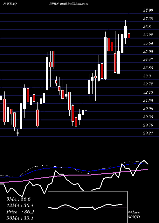Image resolution: width=159 pixels, height=223 pixels.
Task: Click the 31.55 price axis label
Action: point(148,101)
